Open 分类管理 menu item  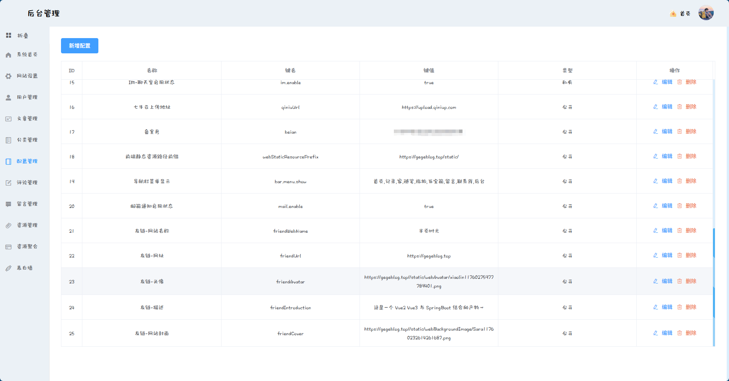pyautogui.click(x=25, y=140)
